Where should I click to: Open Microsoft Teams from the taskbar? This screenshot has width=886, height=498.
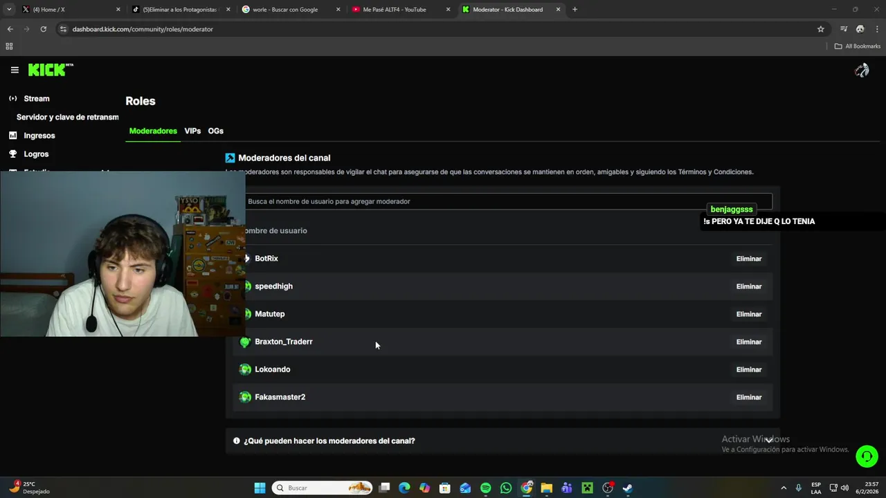click(x=567, y=488)
